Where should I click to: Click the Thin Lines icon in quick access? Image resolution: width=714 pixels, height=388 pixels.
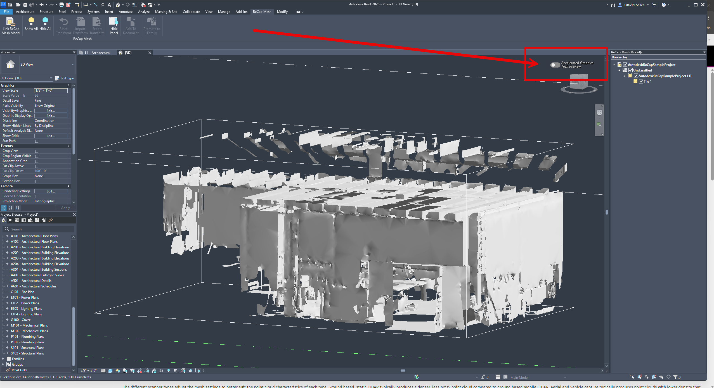135,4
